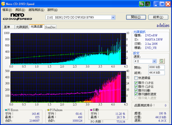Open the BENQ DVD DD DW1620 drive dropdown
This screenshot has height=125, width=172.
click(x=113, y=18)
